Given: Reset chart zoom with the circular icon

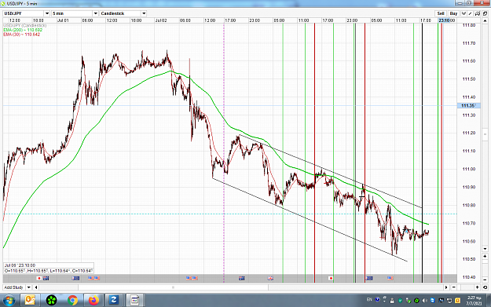Looking at the screenshot, I should tap(485, 287).
